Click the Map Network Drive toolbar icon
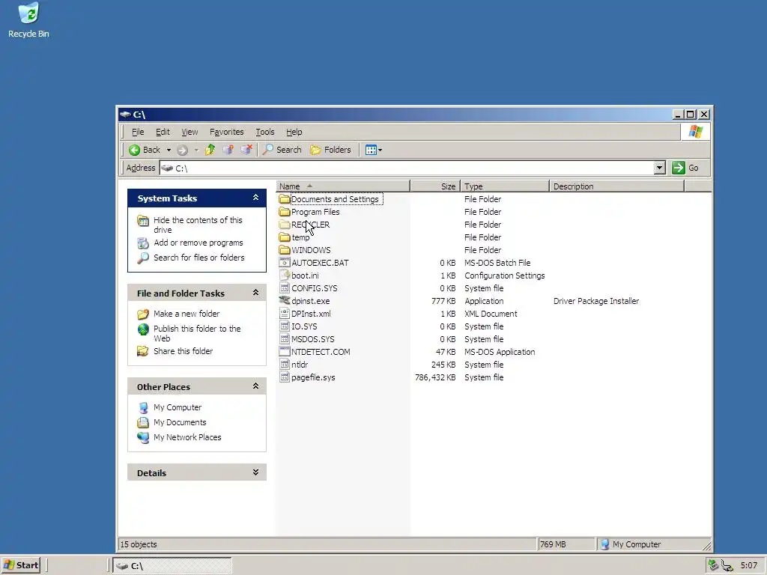 228,150
